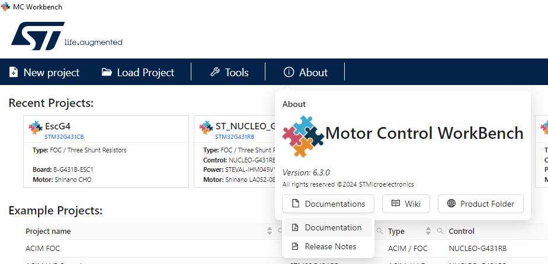Click the NUCLEO-G431RB control cell
The height and width of the screenshot is (264, 548).
[478, 248]
